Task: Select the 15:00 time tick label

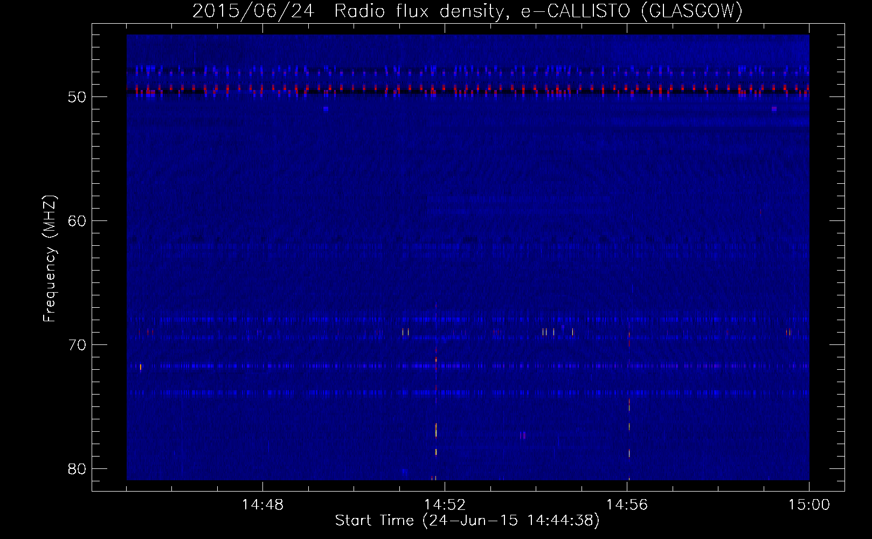Action: (809, 505)
